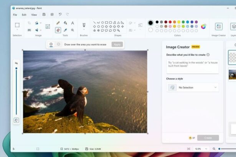Pick the yellow color swatch
This screenshot has height=157, width=236.
pos(179,22)
